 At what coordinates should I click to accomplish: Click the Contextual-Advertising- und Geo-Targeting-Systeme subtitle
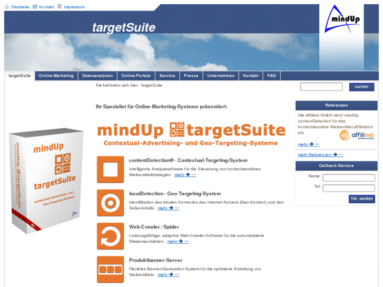(191, 143)
